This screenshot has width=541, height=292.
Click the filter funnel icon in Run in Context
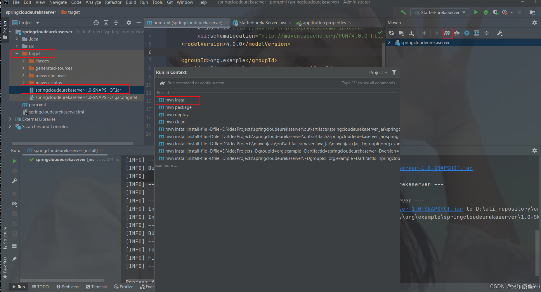(x=394, y=72)
